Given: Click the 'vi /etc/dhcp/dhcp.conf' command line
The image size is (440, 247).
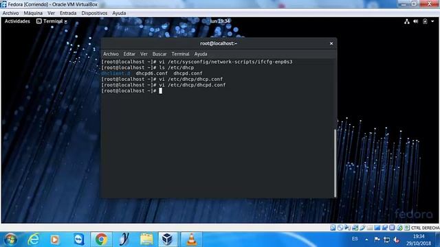Looking at the screenshot, I should click(162, 80).
